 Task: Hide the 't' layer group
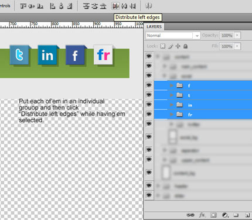(149, 95)
